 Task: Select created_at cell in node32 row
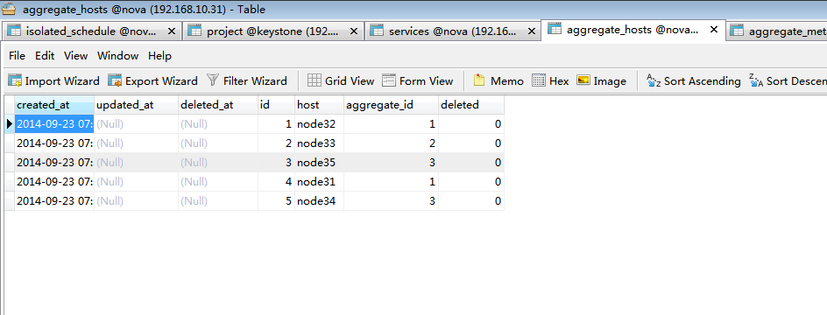click(x=54, y=124)
